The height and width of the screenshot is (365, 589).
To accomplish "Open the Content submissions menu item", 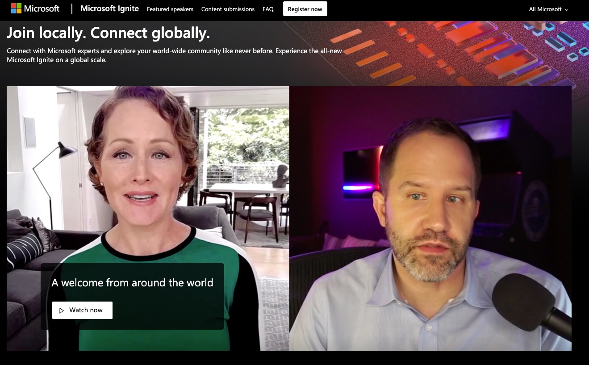I will click(228, 9).
